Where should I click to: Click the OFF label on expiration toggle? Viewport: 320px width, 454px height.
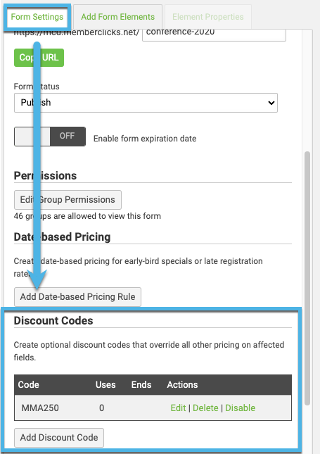(x=67, y=136)
